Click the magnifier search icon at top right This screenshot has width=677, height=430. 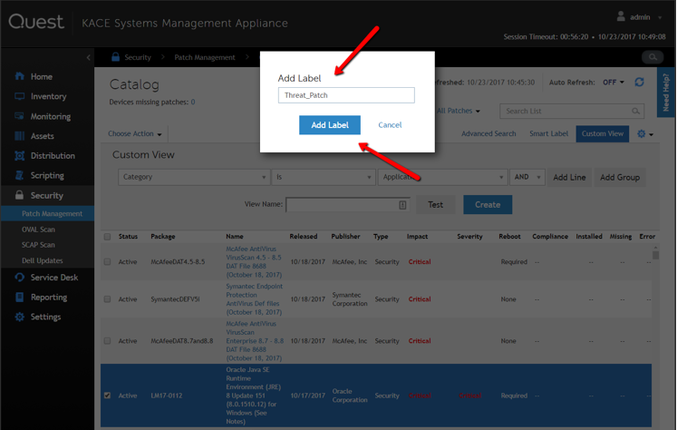coord(651,57)
